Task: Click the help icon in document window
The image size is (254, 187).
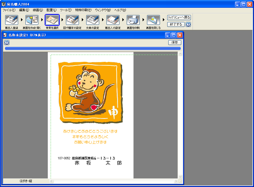Action: [x=7, y=43]
